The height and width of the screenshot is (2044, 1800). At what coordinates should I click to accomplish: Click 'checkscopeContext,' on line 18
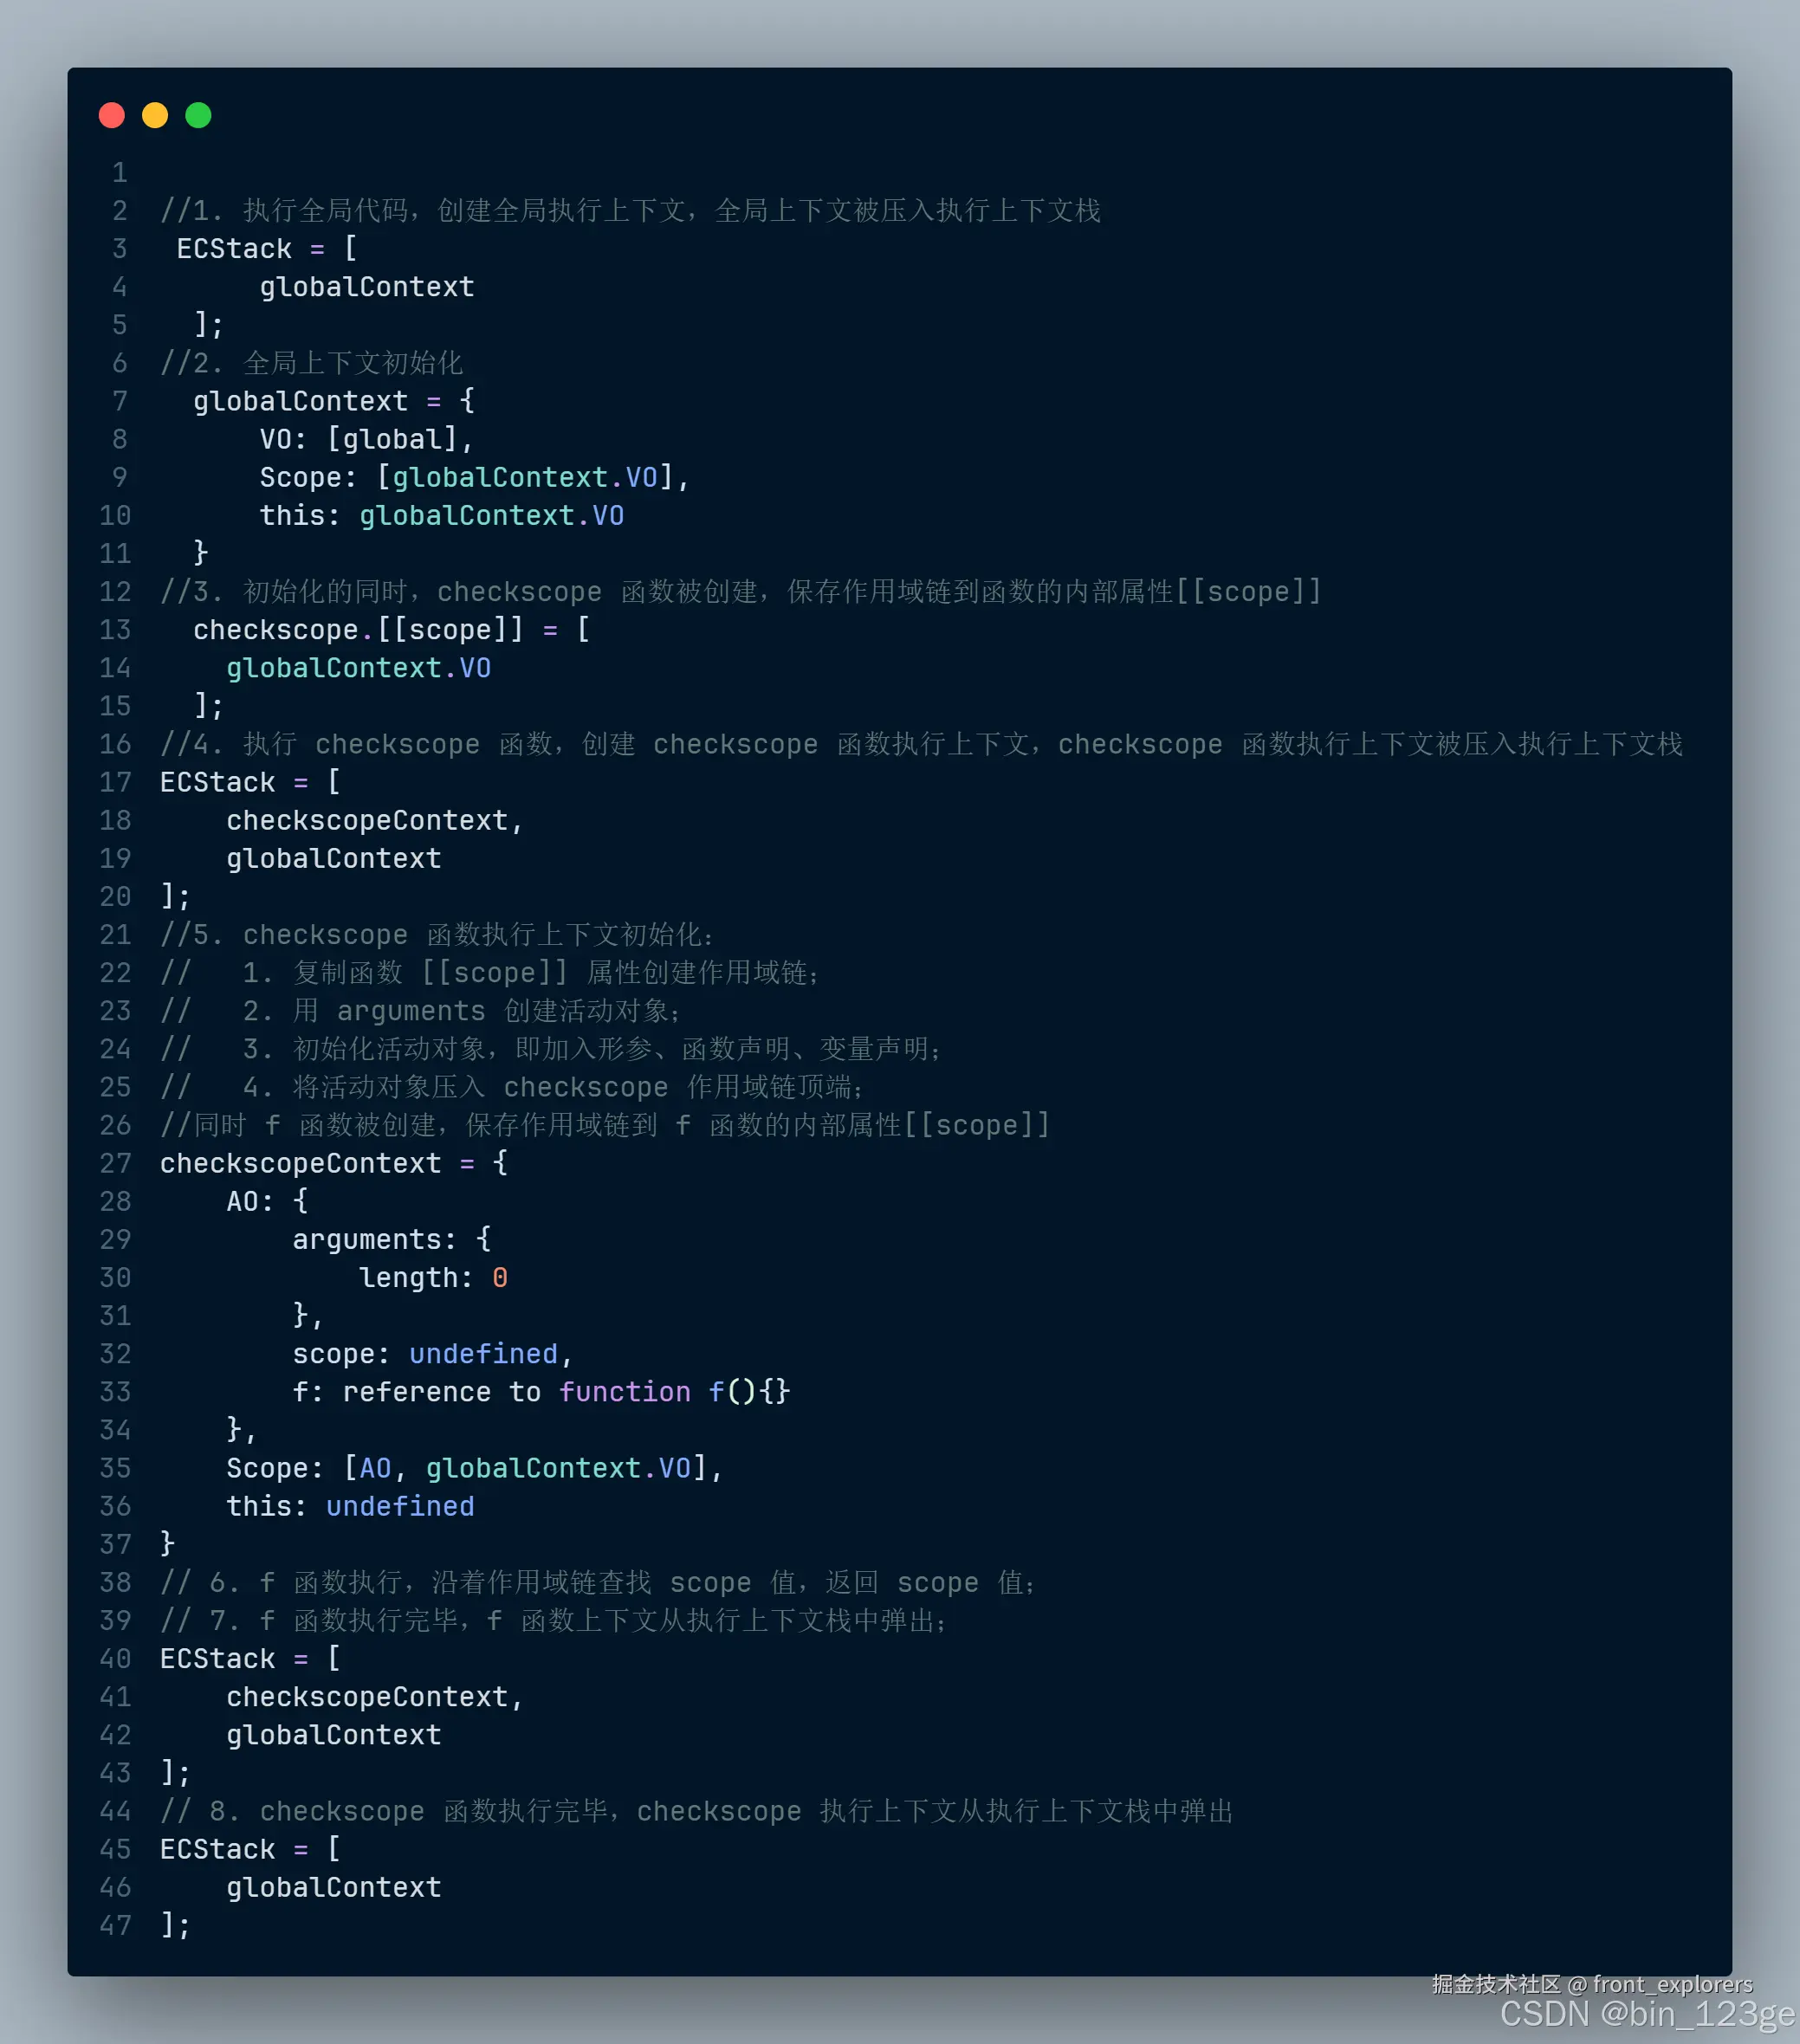[x=374, y=820]
